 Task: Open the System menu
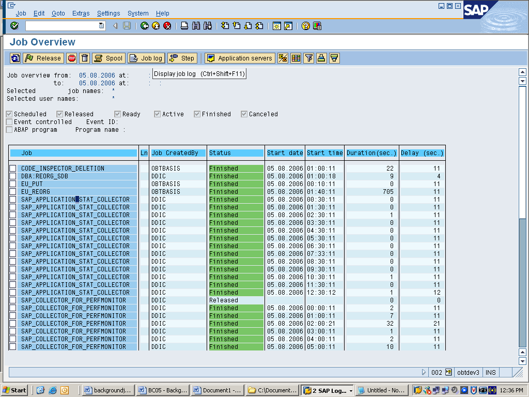tap(138, 13)
